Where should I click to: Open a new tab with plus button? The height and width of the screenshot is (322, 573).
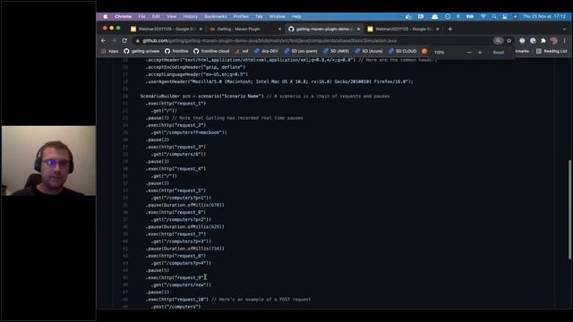pos(450,29)
